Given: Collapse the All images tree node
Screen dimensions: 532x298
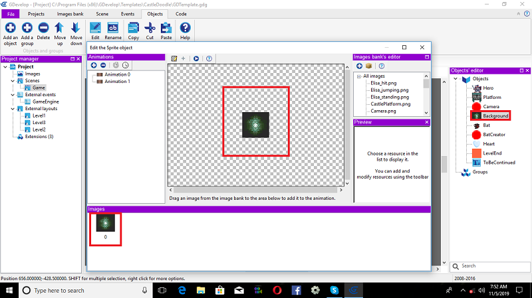Looking at the screenshot, I should pyautogui.click(x=358, y=76).
